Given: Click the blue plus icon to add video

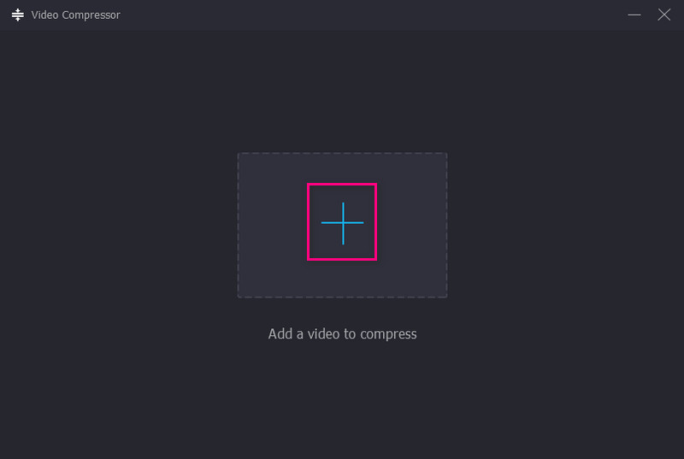Looking at the screenshot, I should coord(342,223).
